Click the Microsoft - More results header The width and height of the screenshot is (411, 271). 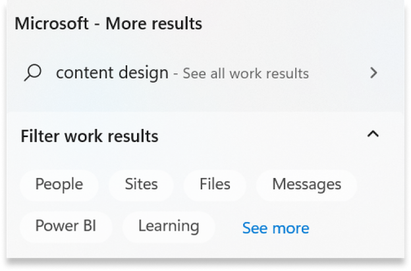108,24
